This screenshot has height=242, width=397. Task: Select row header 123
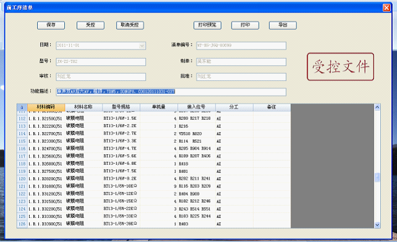(x=22, y=201)
